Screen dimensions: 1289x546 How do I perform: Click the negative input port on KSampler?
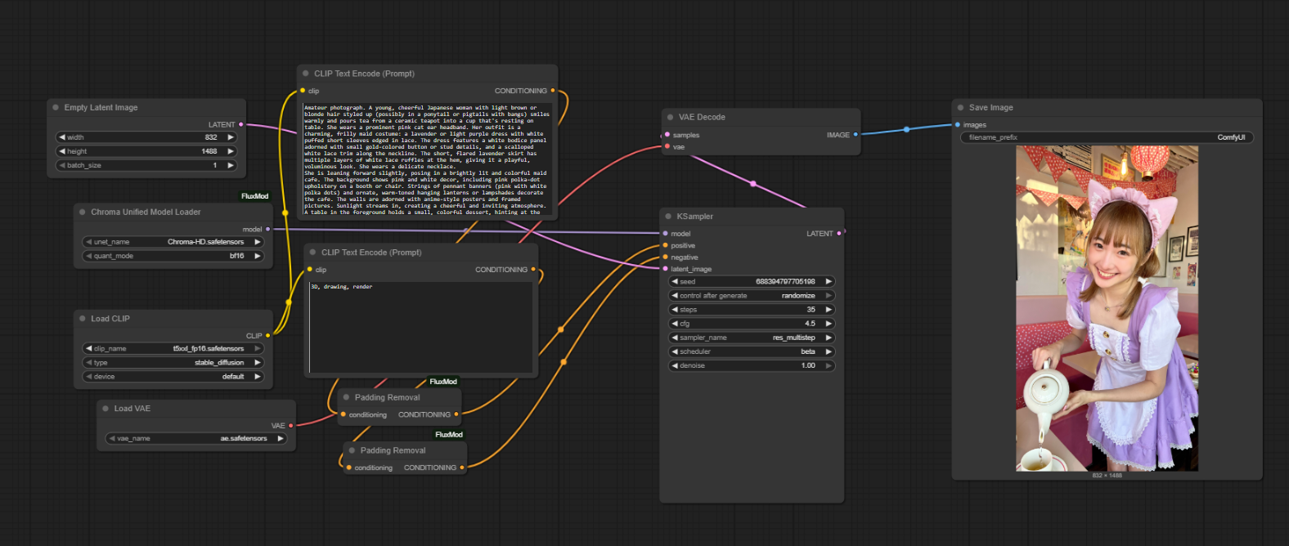pos(666,257)
